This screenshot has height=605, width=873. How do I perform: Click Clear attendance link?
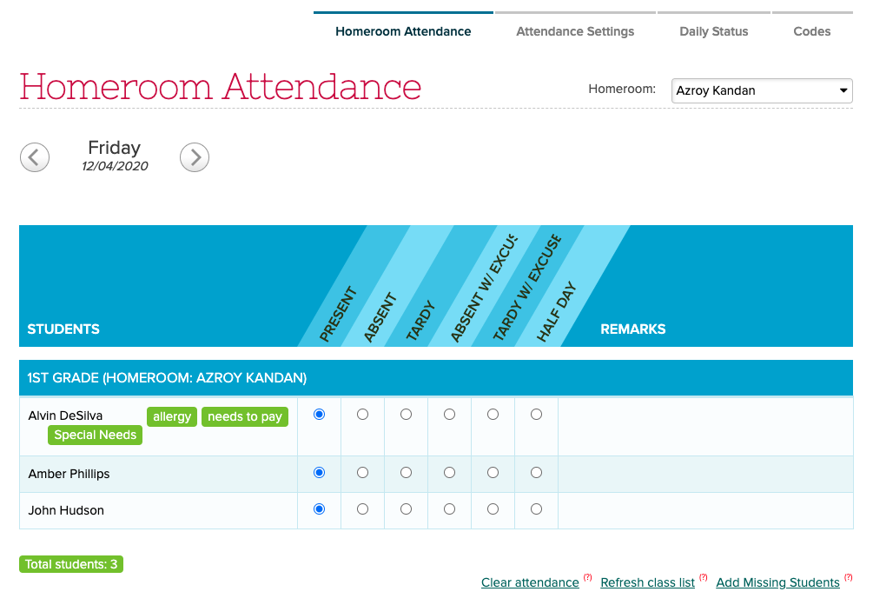(530, 582)
